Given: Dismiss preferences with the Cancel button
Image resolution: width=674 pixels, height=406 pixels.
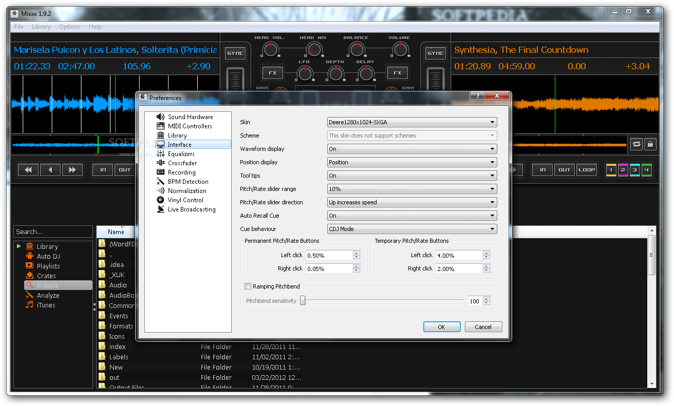Looking at the screenshot, I should [x=483, y=327].
